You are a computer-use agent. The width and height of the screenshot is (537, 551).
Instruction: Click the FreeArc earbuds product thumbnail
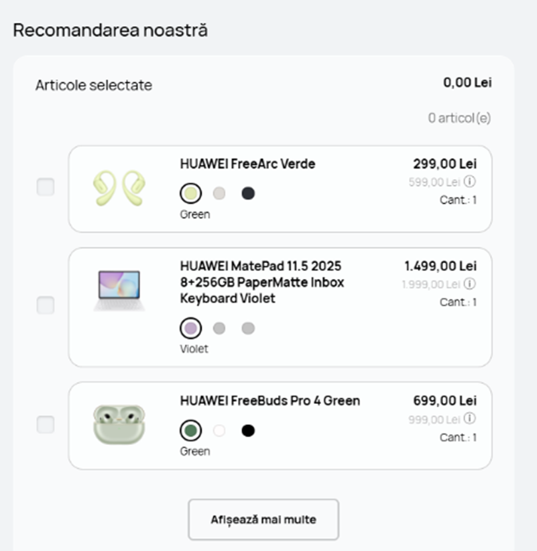pyautogui.click(x=119, y=188)
